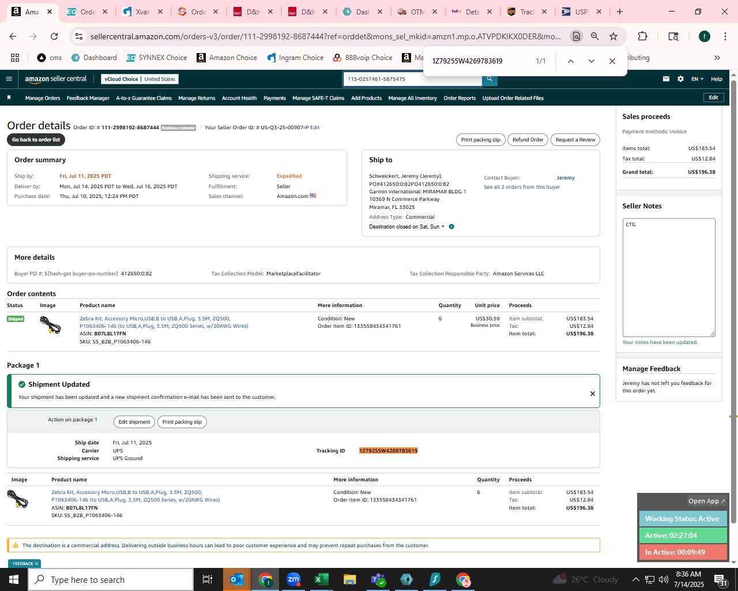Close the find-in-page bar
Image resolution: width=738 pixels, height=591 pixels.
coord(612,61)
